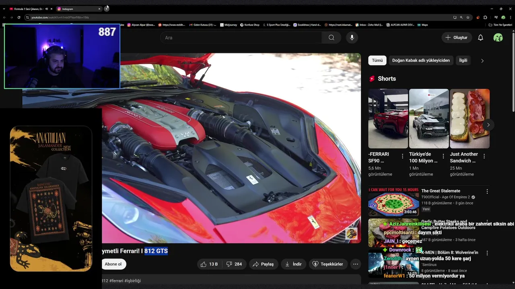Image resolution: width=515 pixels, height=289 pixels.
Task: Open the YouTube account avatar menu
Action: (x=498, y=37)
